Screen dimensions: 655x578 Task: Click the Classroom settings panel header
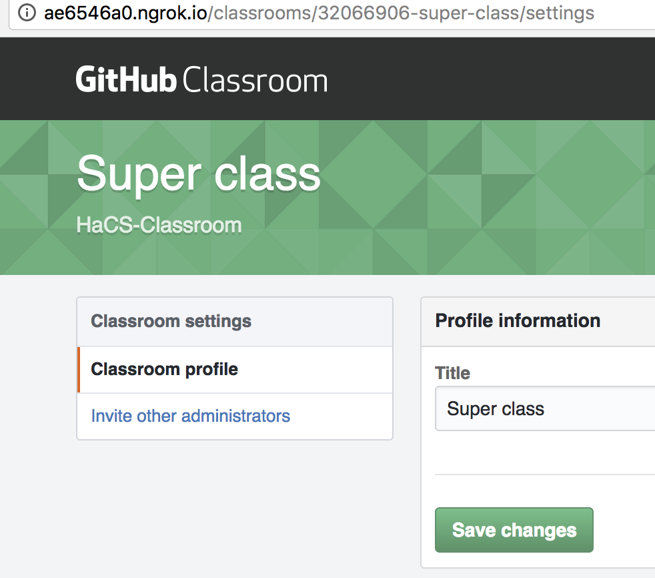pos(171,321)
